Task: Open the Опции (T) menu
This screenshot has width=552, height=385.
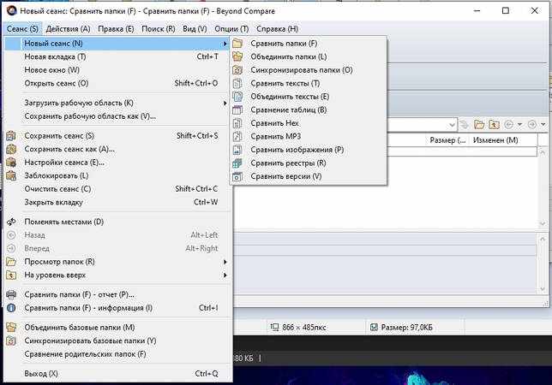Action: 231,29
